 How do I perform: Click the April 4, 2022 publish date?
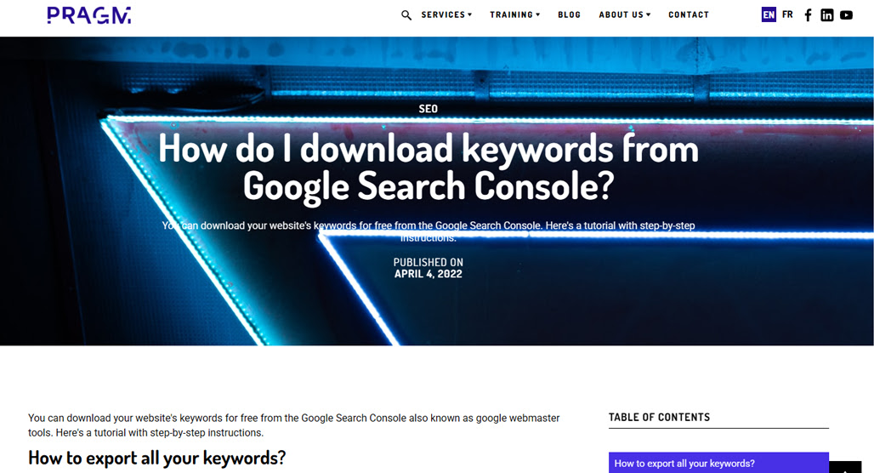[428, 274]
